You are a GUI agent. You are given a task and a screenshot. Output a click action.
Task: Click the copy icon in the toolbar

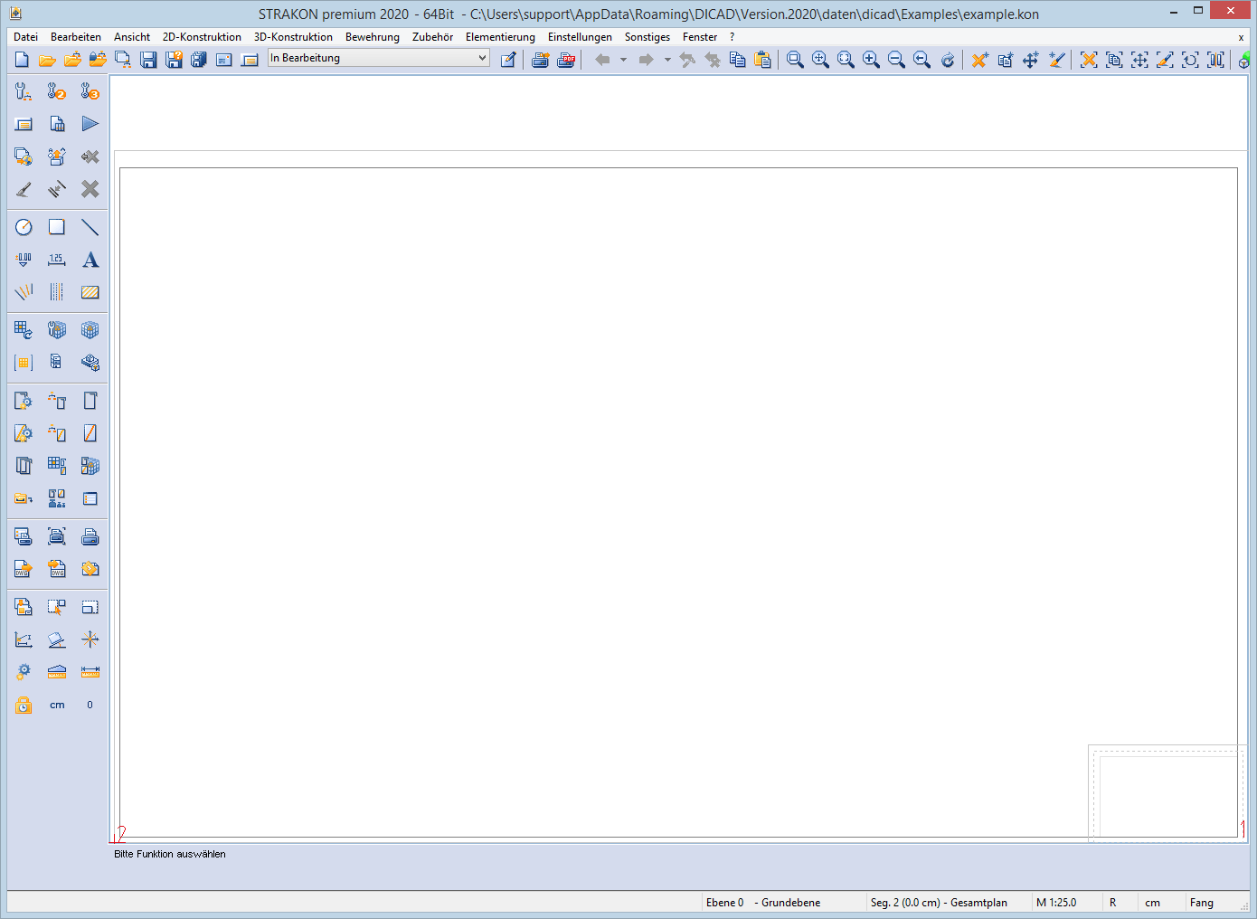point(737,60)
